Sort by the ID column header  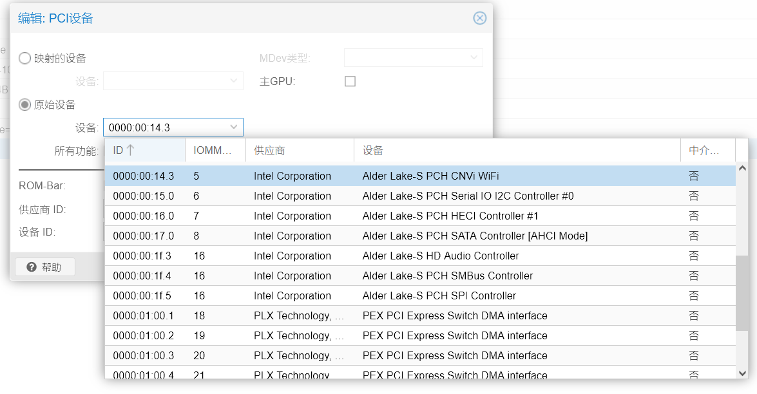(x=144, y=150)
